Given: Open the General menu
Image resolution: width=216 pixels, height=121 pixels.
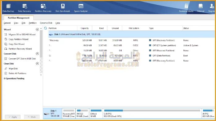Looking at the screenshot, I should 7,23.
